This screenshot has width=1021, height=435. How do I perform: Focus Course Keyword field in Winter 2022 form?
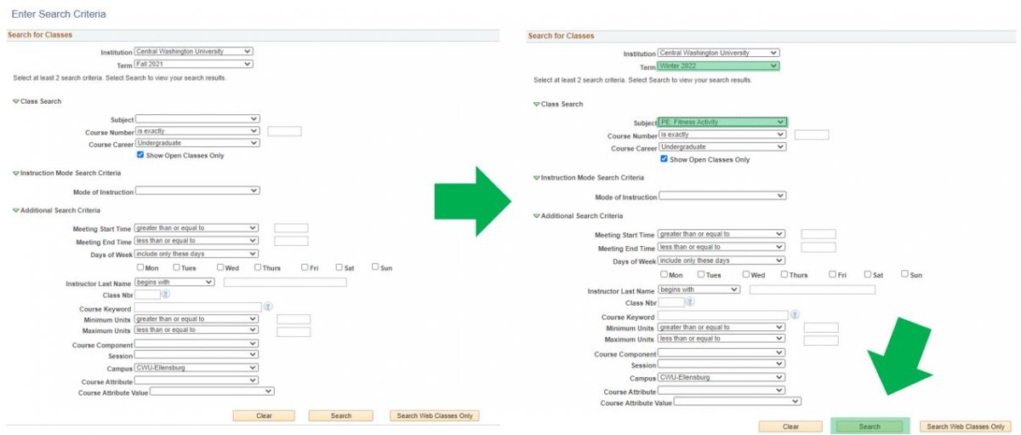coord(724,315)
